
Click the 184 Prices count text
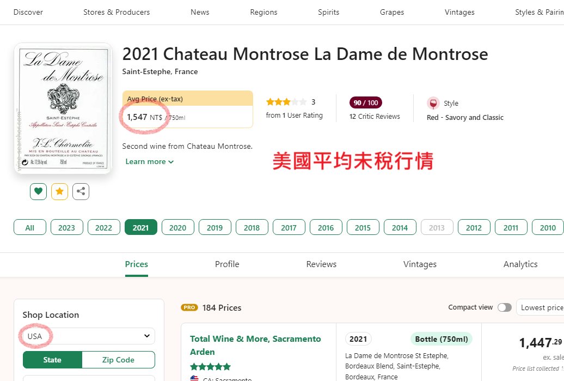[x=222, y=307]
